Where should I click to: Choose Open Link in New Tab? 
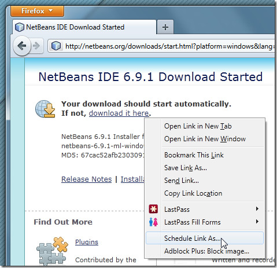pyautogui.click(x=204, y=126)
